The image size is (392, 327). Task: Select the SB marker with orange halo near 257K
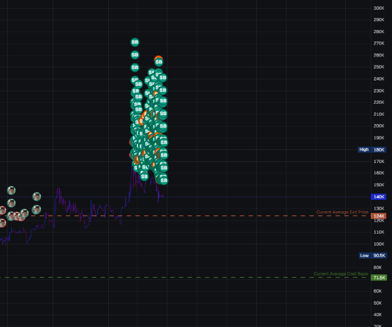tap(159, 62)
